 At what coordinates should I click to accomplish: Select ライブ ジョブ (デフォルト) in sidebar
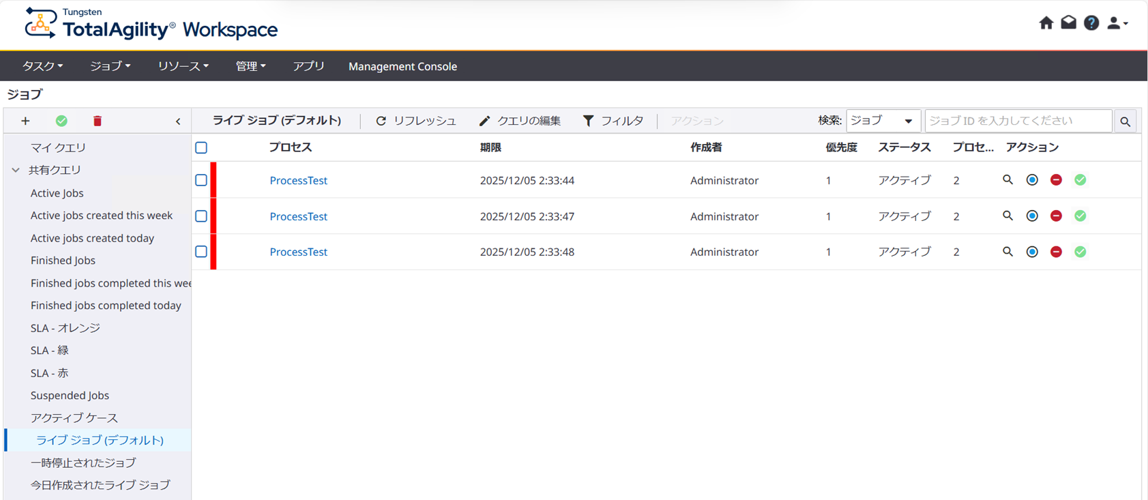click(x=100, y=440)
